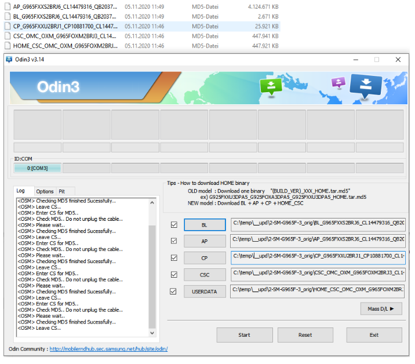Click the 25.921 KB file size
Image resolution: width=415 pixels, height=364 pixels.
[267, 26]
